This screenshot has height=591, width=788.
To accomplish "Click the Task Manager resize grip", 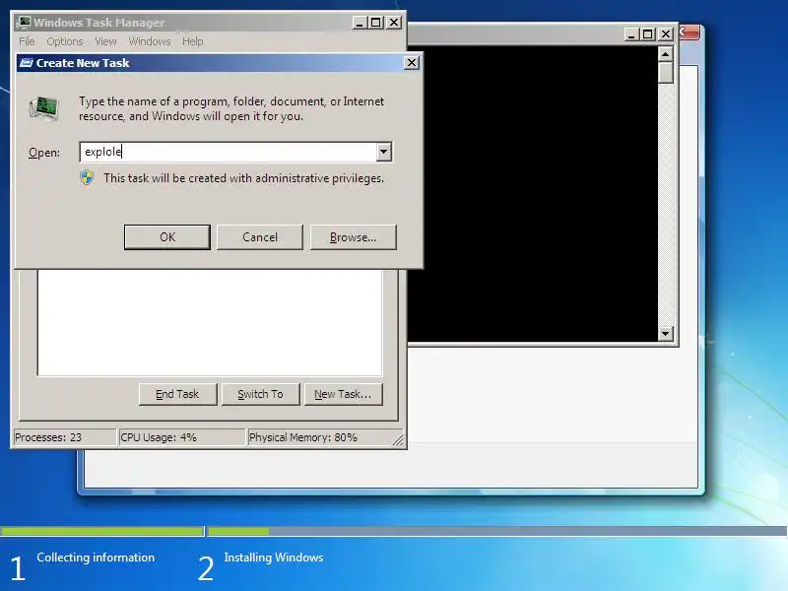I will (x=398, y=439).
